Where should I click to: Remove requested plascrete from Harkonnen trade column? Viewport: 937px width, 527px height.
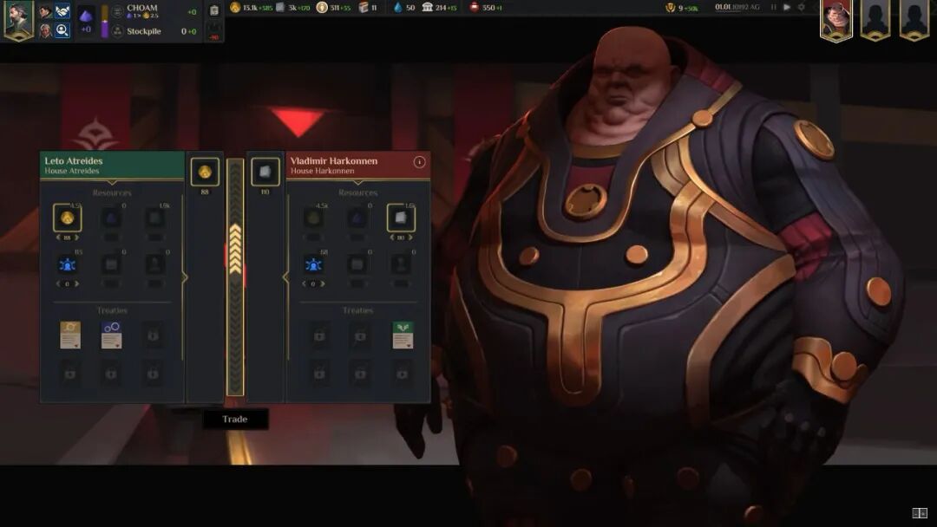tap(265, 172)
